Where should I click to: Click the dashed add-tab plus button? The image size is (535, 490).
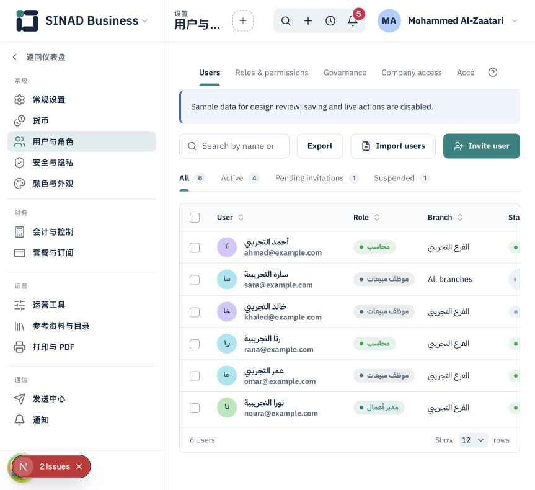[x=243, y=21]
